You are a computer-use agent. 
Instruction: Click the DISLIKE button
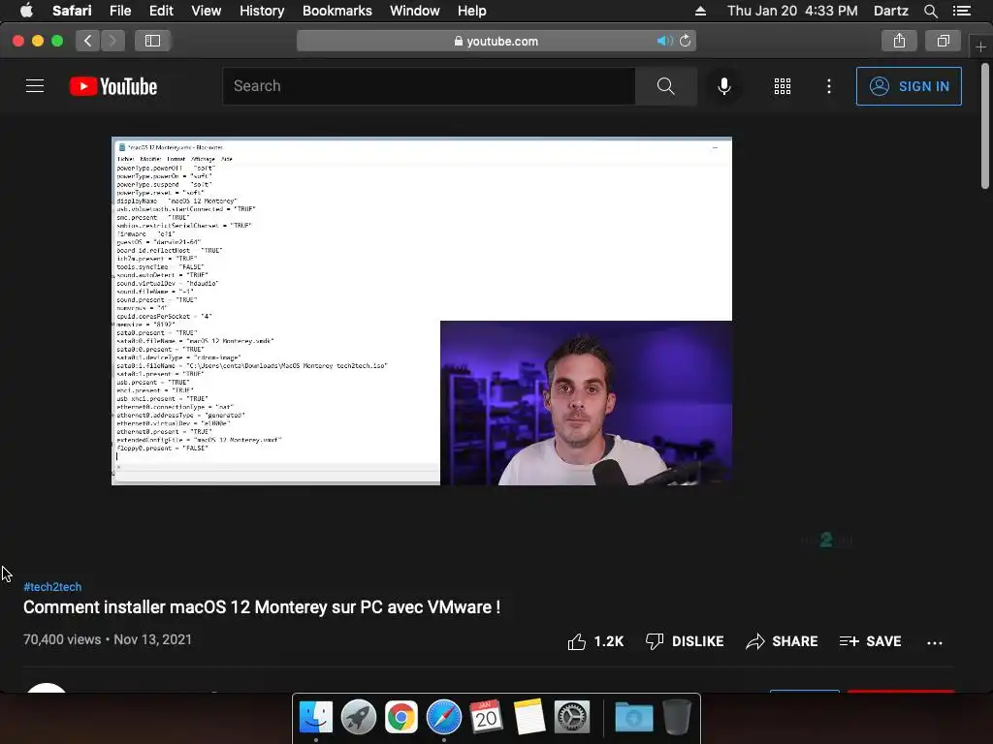tap(684, 641)
